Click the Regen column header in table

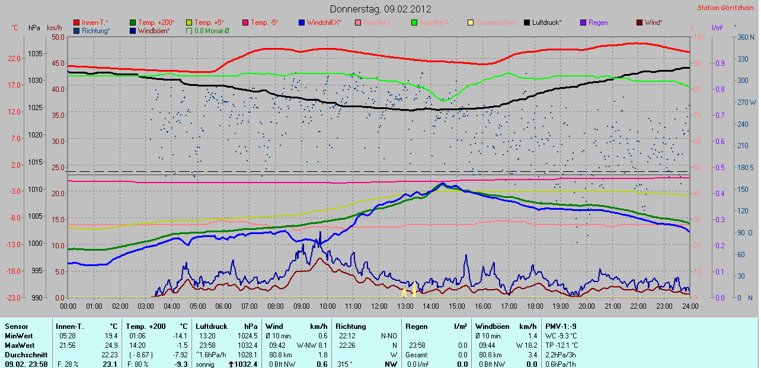click(415, 327)
